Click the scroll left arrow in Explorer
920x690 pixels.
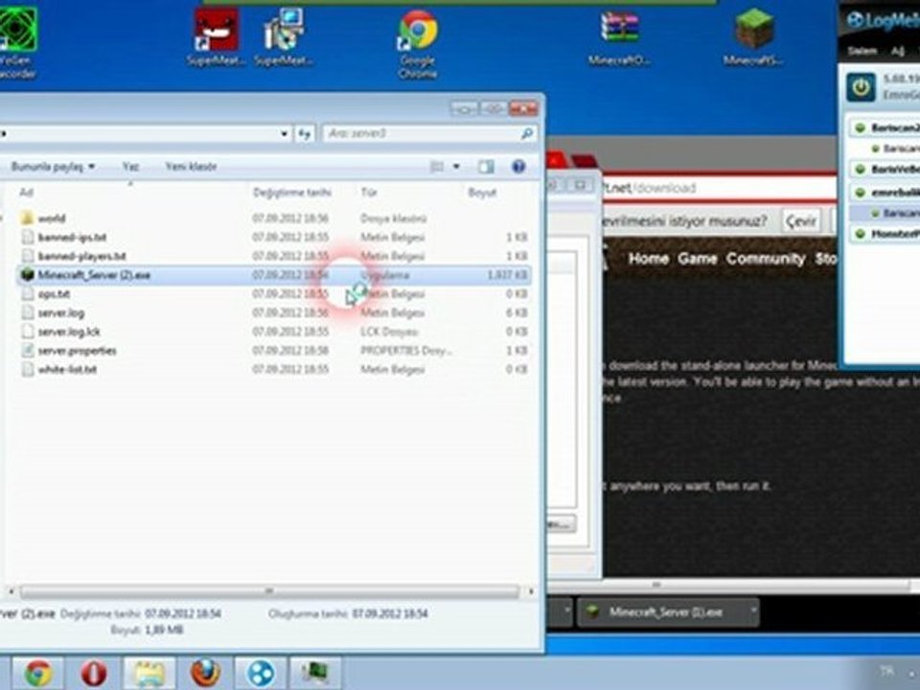click(x=11, y=591)
